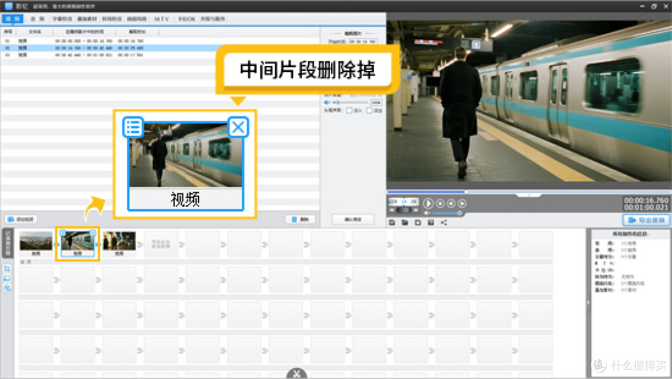This screenshot has width=672, height=379.
Task: Click the 确认修改 button
Action: point(353,219)
